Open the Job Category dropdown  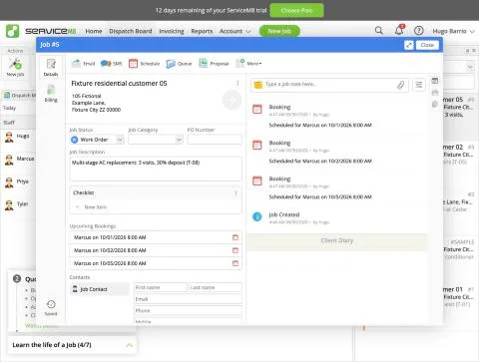click(x=156, y=140)
